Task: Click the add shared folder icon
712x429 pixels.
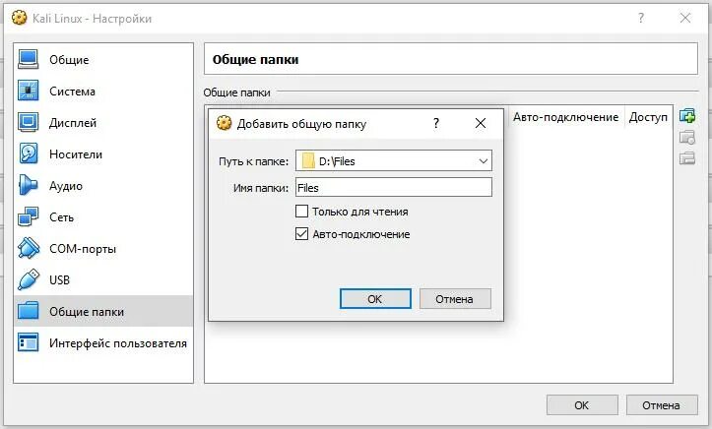Action: tap(687, 116)
